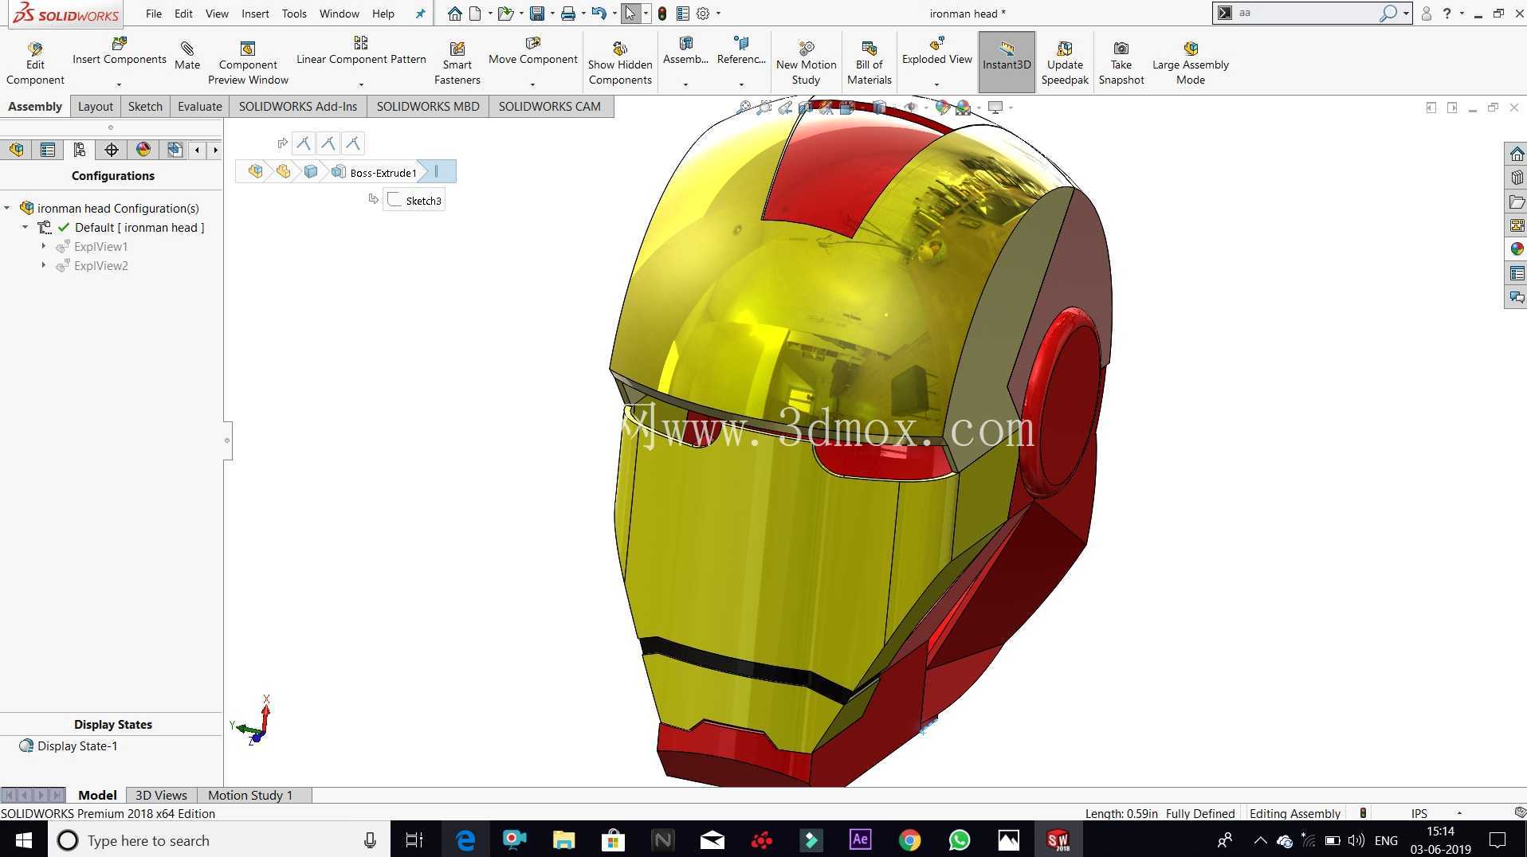Toggle the Select cursor tool
This screenshot has height=857, width=1527.
pyautogui.click(x=630, y=14)
